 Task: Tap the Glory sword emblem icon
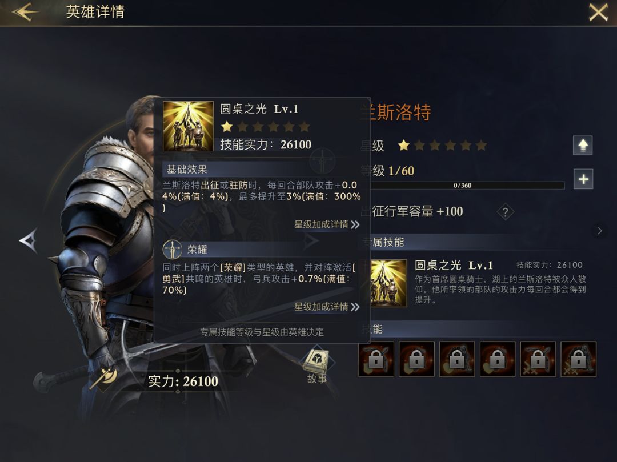[x=173, y=250]
